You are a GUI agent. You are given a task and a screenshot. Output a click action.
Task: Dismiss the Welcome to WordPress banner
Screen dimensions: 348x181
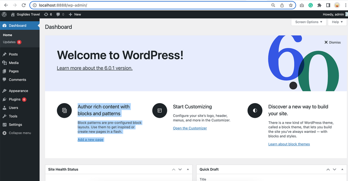coord(332,42)
